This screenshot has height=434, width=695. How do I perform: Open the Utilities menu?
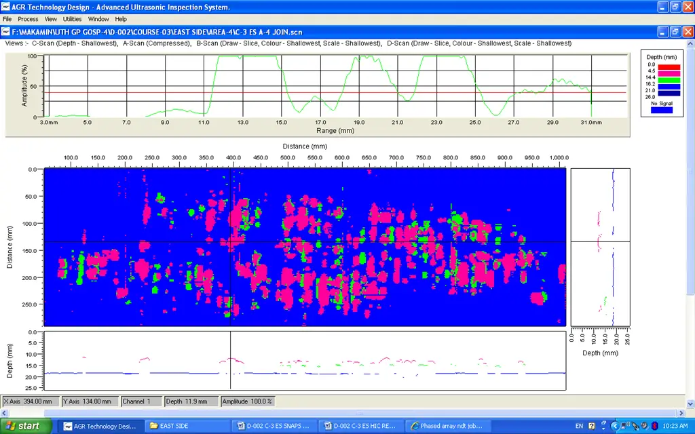(x=72, y=19)
